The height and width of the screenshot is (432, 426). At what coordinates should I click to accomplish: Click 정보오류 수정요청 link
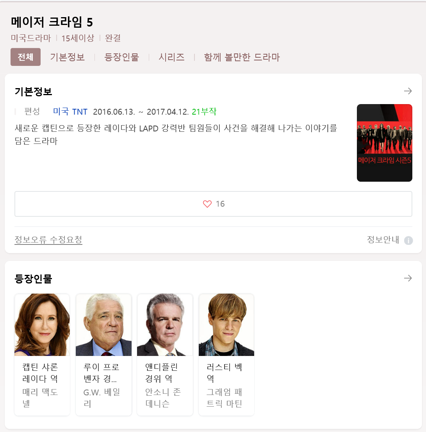point(48,240)
